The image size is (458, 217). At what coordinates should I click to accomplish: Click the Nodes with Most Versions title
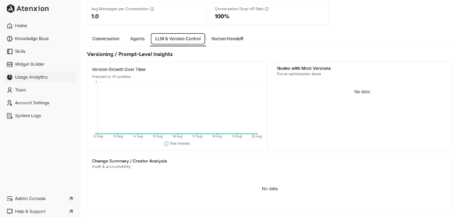(304, 68)
